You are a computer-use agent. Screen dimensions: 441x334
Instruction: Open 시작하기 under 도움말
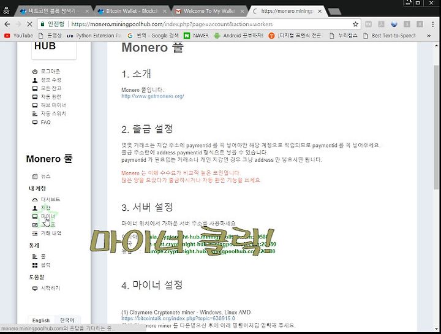coord(46,288)
